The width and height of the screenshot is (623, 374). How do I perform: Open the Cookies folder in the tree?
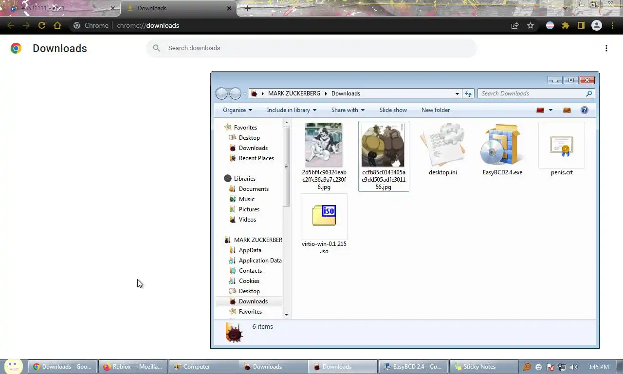point(249,281)
